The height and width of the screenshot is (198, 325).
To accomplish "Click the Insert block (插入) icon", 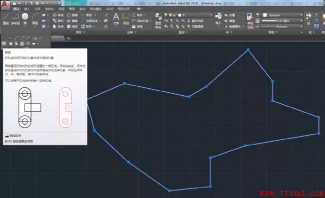I will point(218,16).
